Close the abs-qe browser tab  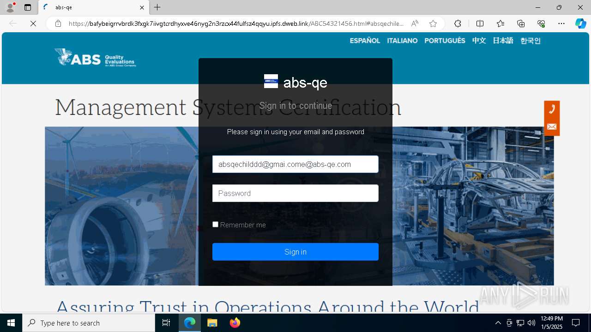click(142, 7)
